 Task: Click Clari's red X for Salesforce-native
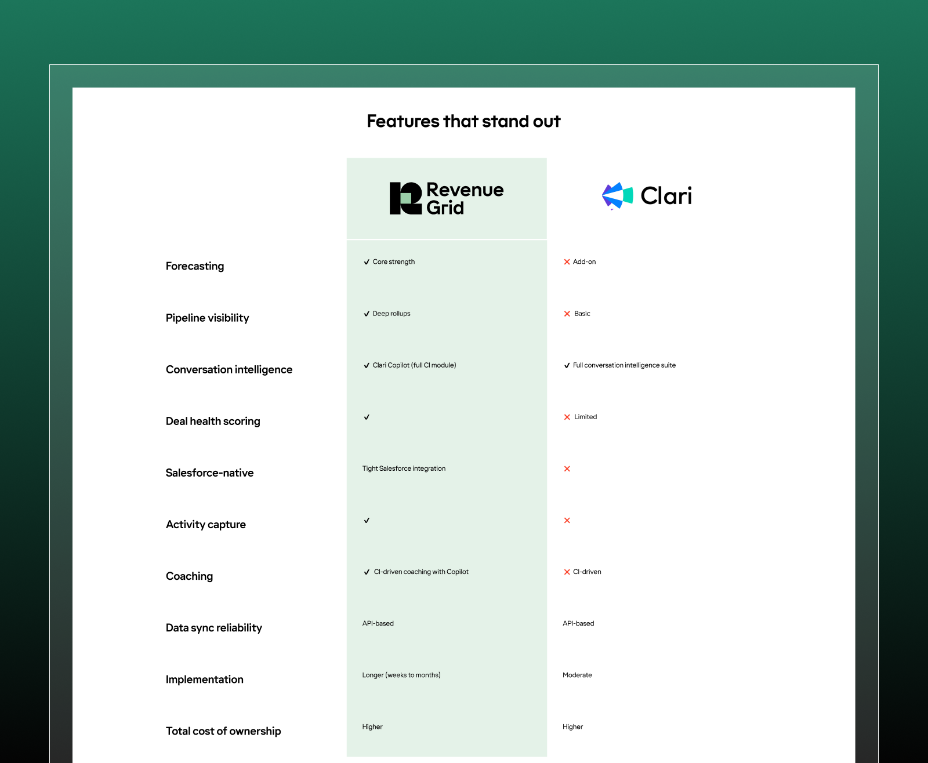pyautogui.click(x=567, y=468)
